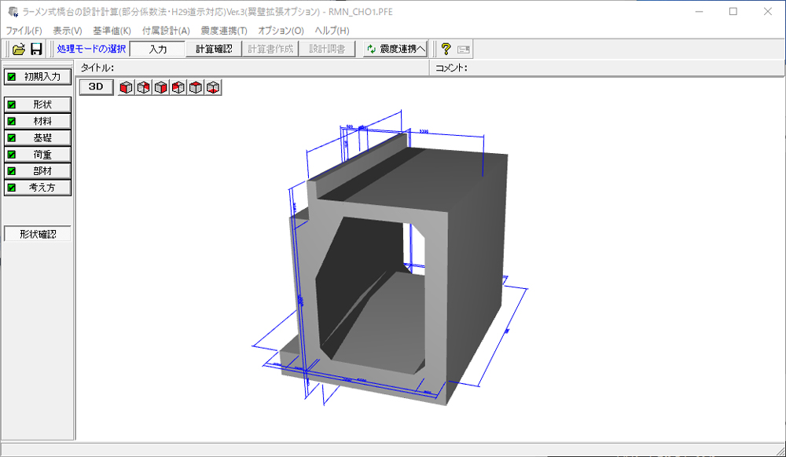Click the open file folder icon
This screenshot has height=457, width=786.
19,49
